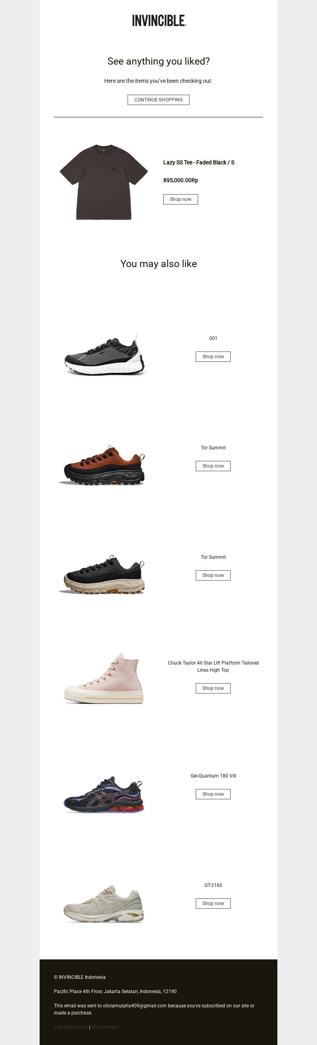This screenshot has width=317, height=1045.
Task: Click the Lazy SS Tee - Faded Black product title
Action: [x=199, y=162]
